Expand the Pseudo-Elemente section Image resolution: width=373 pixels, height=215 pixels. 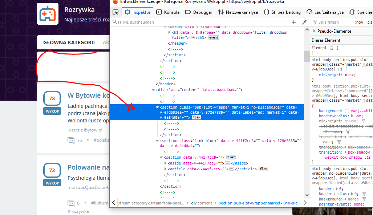pos(314,31)
